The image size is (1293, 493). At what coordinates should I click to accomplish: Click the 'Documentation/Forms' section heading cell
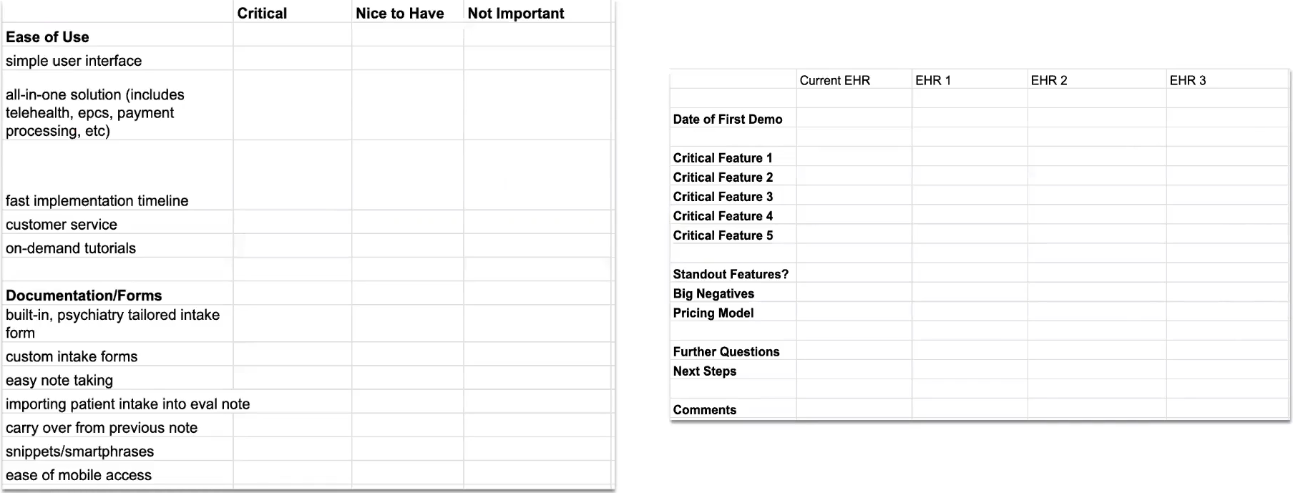tap(84, 296)
